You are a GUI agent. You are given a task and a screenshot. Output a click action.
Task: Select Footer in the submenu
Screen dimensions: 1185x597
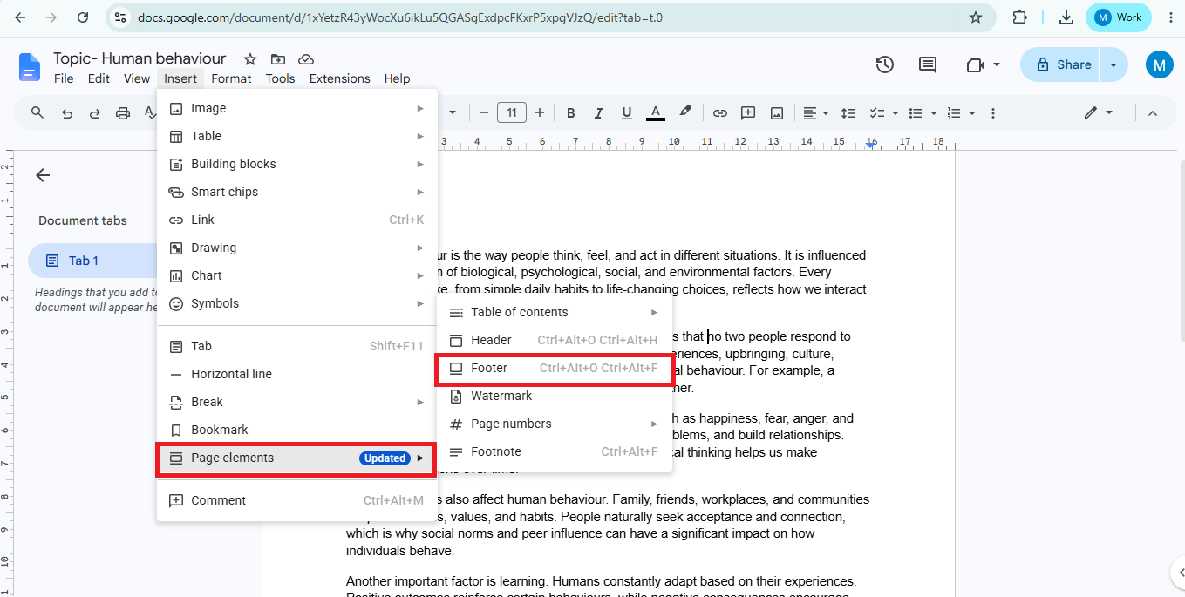pos(554,368)
